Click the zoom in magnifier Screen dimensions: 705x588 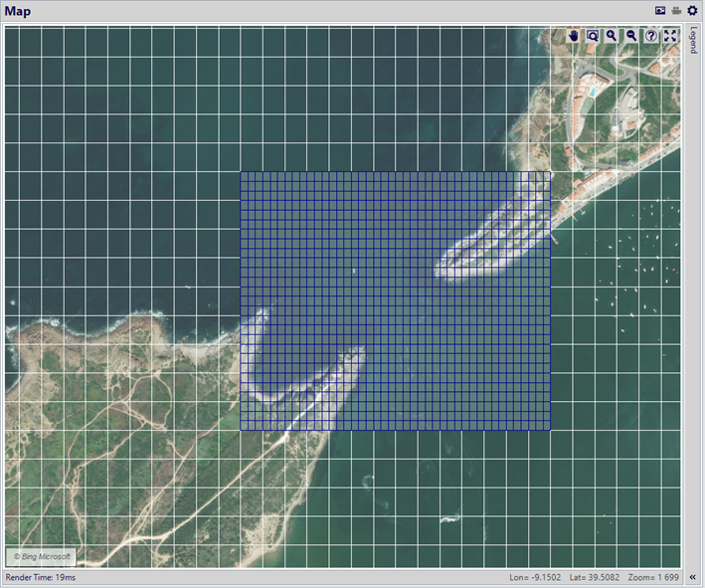point(611,36)
